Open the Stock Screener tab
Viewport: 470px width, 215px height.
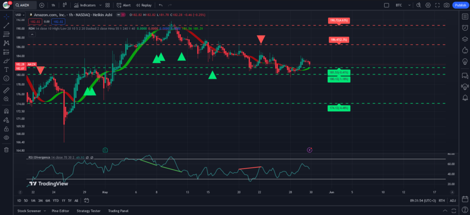coord(29,211)
